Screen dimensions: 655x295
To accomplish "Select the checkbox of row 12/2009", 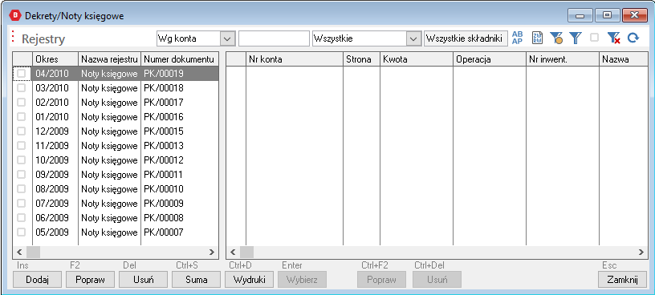I will point(22,131).
